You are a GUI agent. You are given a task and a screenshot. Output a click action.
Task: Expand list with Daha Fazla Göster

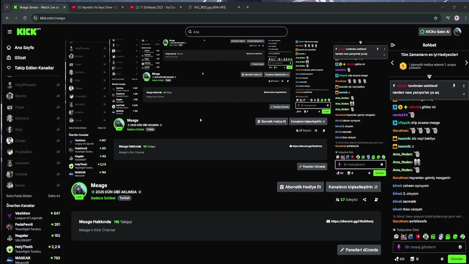pyautogui.click(x=19, y=196)
